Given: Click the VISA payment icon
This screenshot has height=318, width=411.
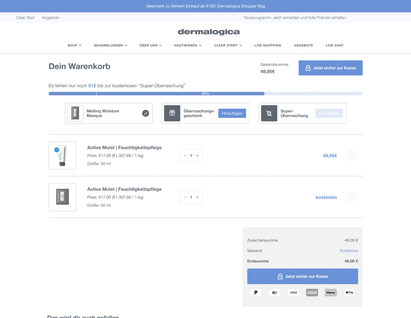Looking at the screenshot, I should click(293, 292).
